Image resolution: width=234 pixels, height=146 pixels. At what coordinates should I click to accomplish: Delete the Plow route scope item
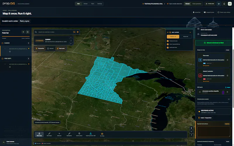coord(228,60)
